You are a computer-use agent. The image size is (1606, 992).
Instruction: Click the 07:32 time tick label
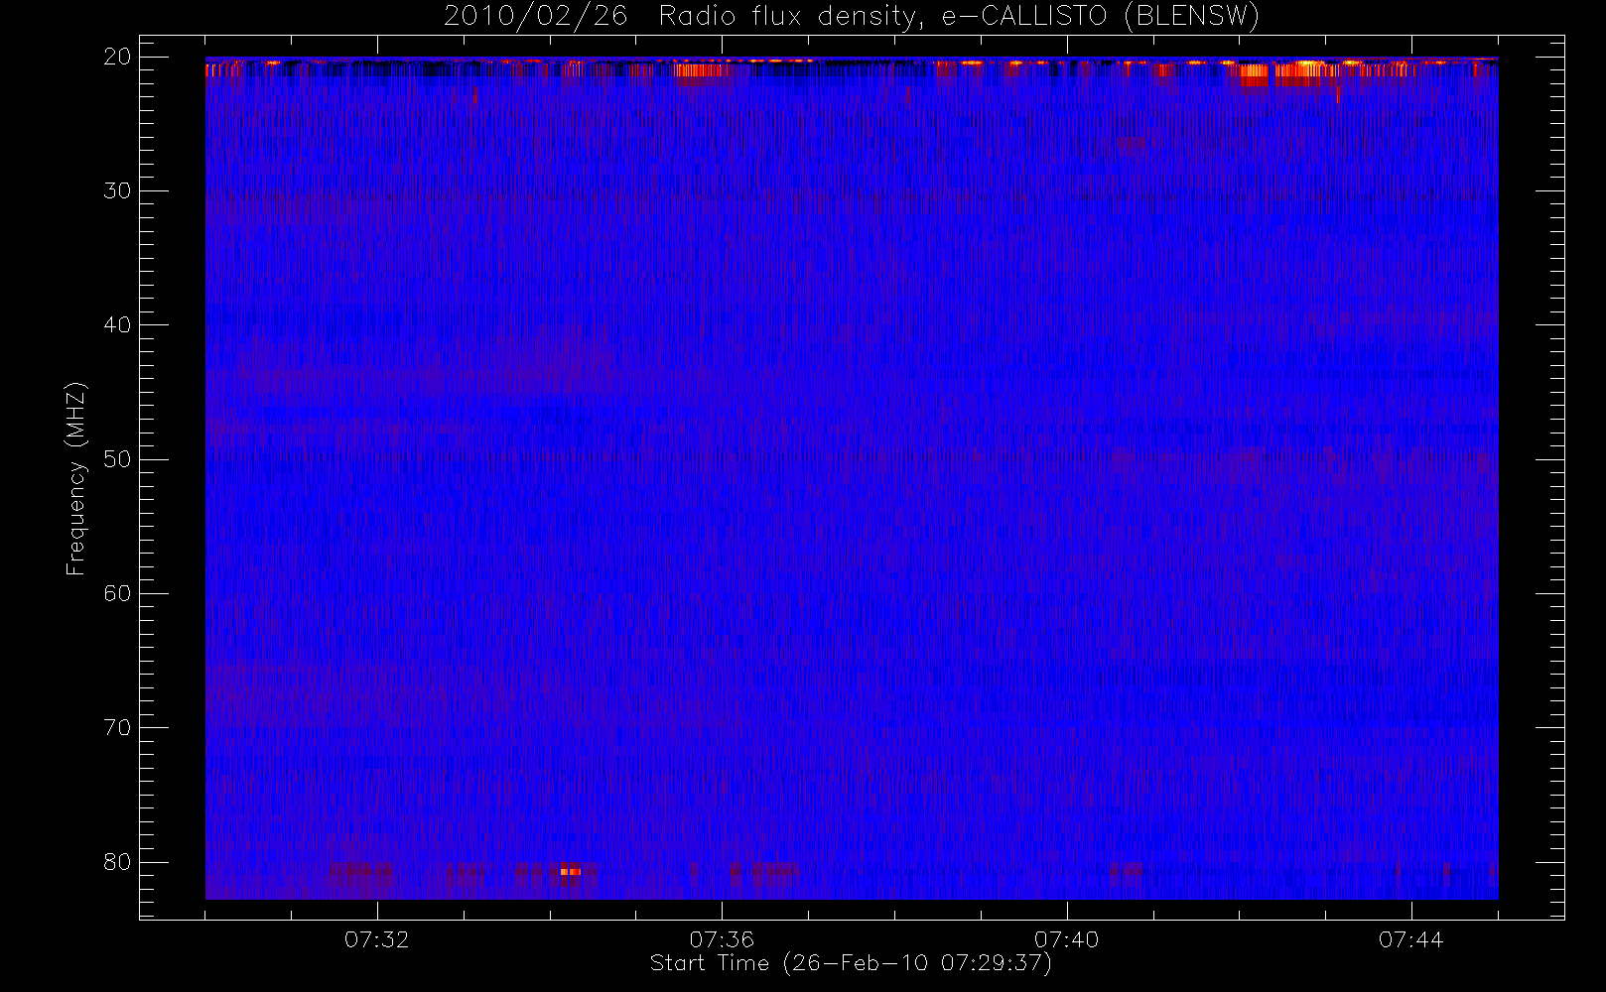pos(376,939)
